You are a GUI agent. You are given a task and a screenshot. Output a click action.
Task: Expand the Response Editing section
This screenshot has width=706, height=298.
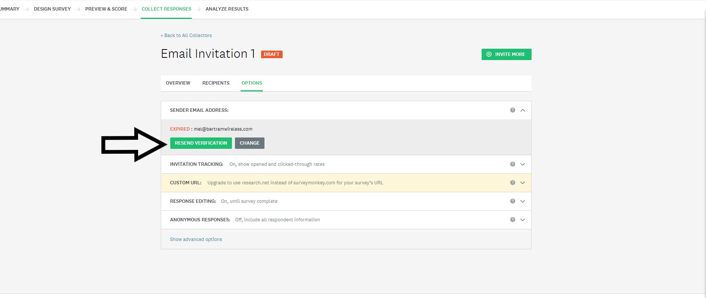[x=523, y=201]
